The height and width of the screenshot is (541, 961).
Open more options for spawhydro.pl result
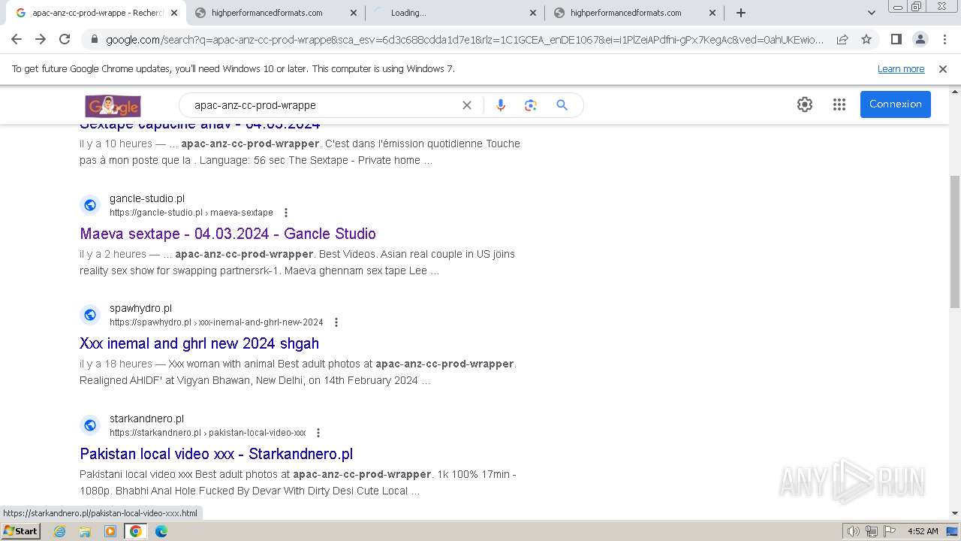point(336,322)
